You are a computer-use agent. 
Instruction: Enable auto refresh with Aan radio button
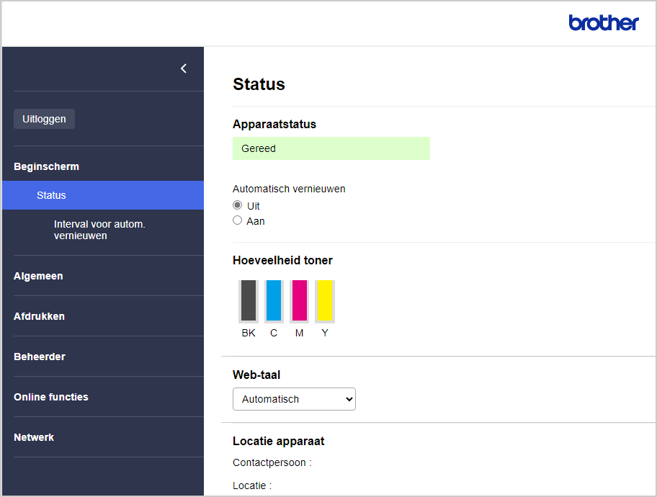pyautogui.click(x=238, y=220)
